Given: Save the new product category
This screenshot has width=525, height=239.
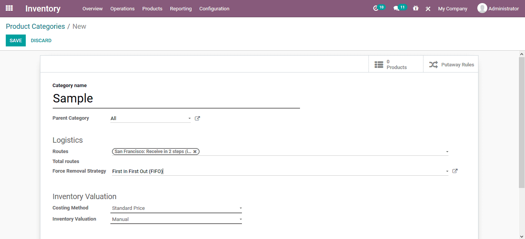Looking at the screenshot, I should tap(15, 40).
